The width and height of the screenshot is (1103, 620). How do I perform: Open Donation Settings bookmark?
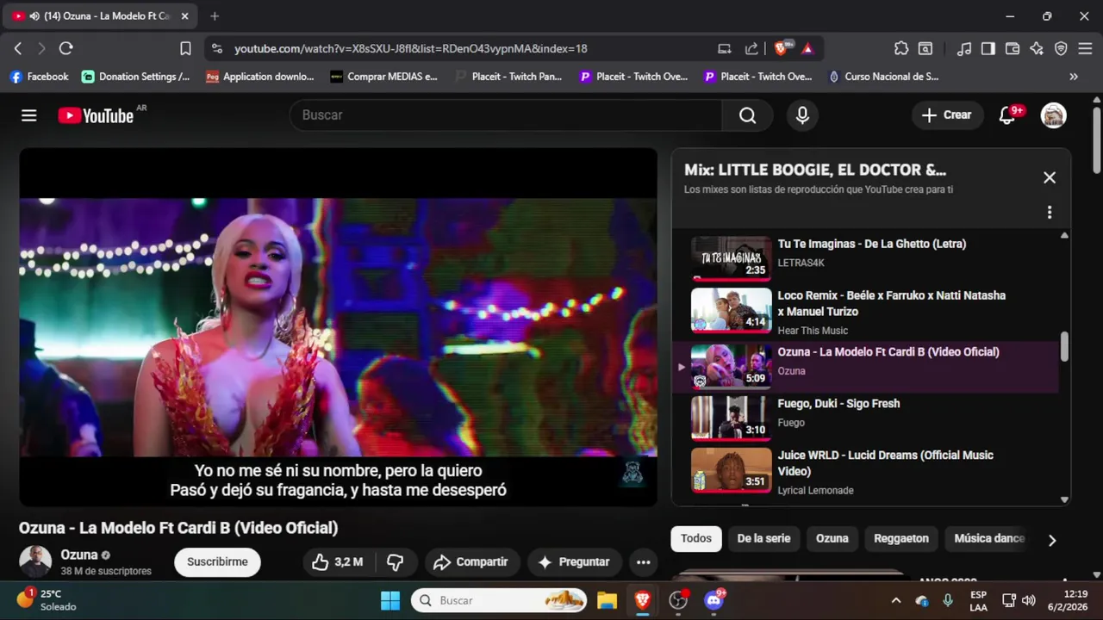(x=136, y=77)
